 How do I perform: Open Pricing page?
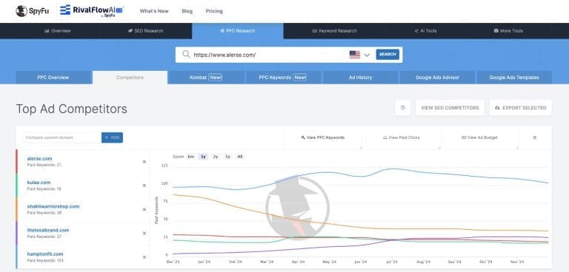(214, 11)
